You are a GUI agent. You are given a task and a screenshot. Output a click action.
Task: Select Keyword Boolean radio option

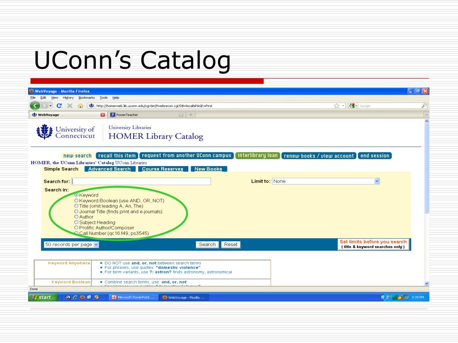(76, 201)
